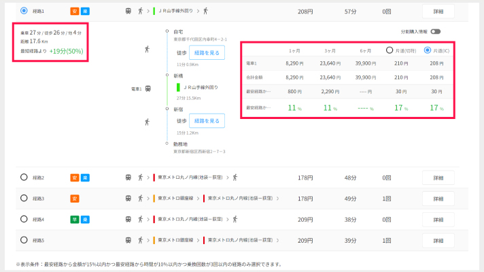484x272 pixels.
Task: Choose the 経路4 route radio button
Action: pos(24,220)
